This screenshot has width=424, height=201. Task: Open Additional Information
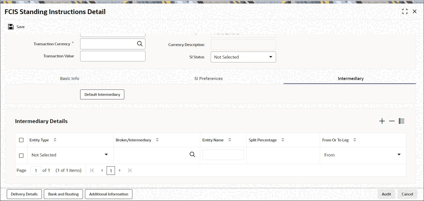[109, 194]
